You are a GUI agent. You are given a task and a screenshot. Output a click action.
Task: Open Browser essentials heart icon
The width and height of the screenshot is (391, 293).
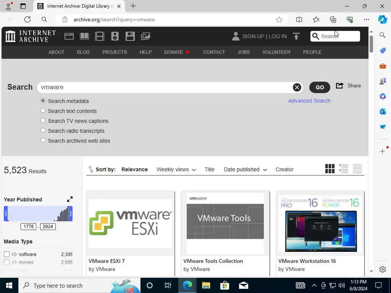pos(350,19)
